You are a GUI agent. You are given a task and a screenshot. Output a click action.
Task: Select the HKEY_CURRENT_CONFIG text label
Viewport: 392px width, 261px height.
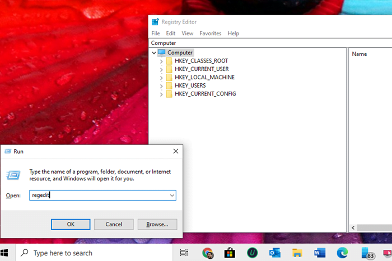[x=206, y=94]
